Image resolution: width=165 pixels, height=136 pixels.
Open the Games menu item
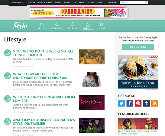point(91,2)
